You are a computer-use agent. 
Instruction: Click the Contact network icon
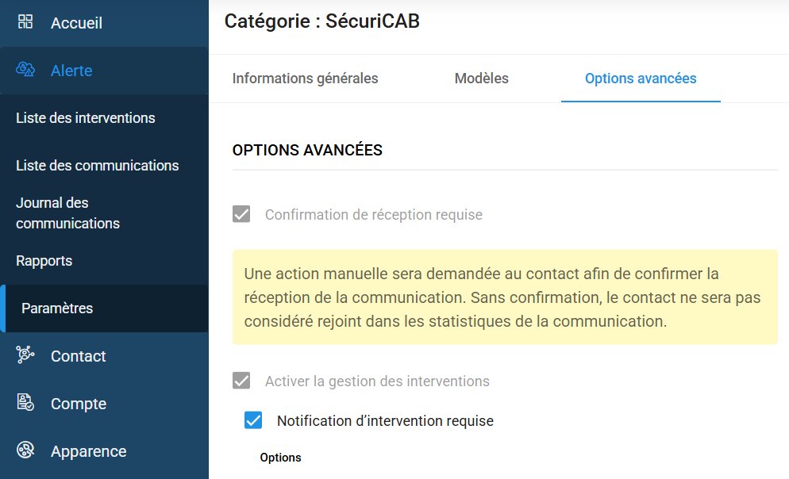click(x=26, y=355)
